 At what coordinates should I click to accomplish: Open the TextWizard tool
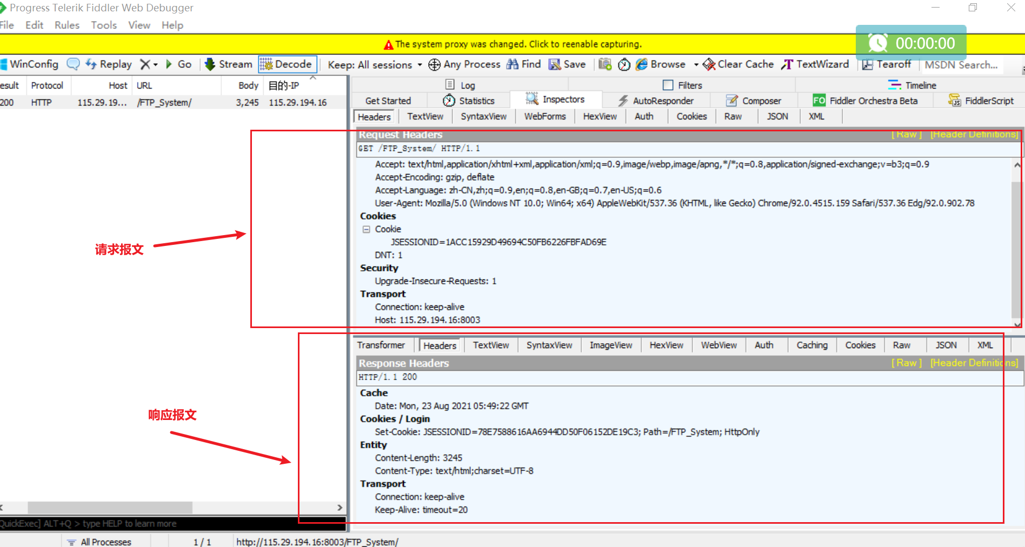(x=787, y=64)
